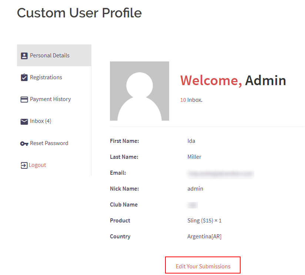The width and height of the screenshot is (305, 275).
Task: Click the blurred Email address value
Action: point(220,173)
